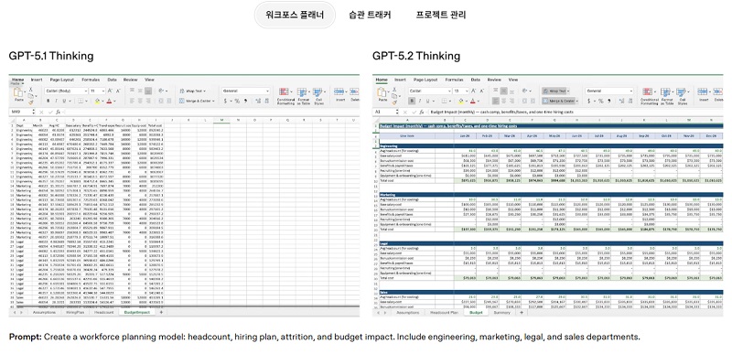Screen dimensions: 732x354
Task: Add new sheet plus in GPT-5.2 screenshot
Action: pyautogui.click(x=522, y=313)
